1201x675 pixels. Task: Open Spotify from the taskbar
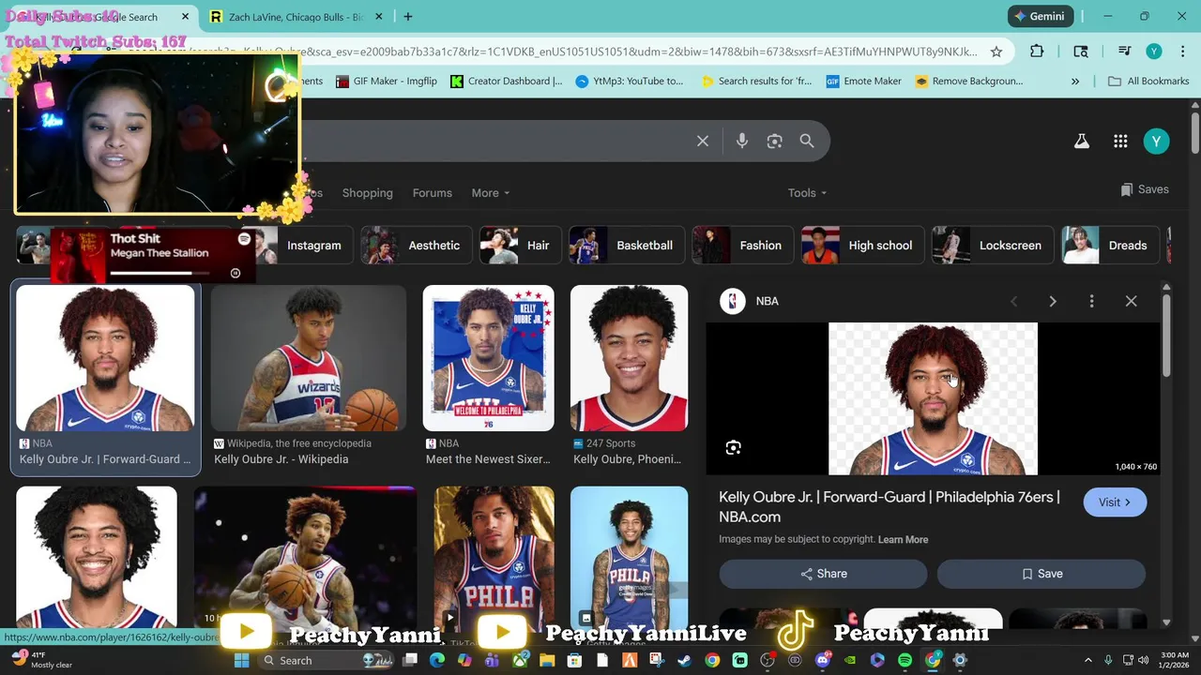click(x=905, y=660)
